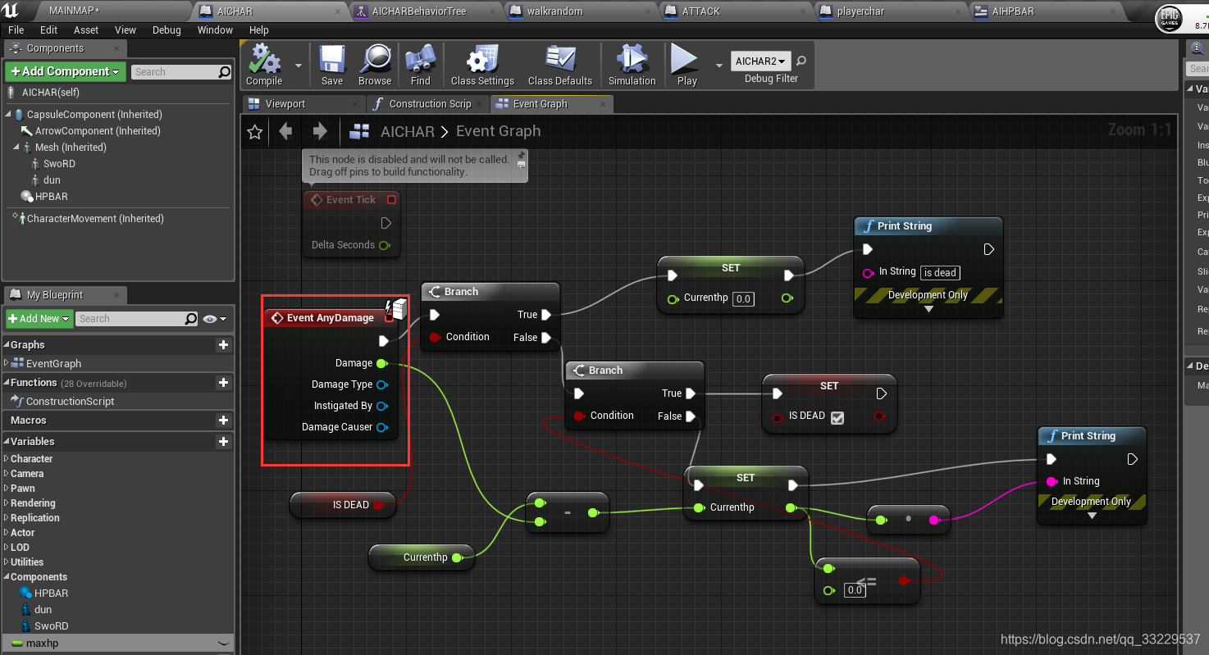Click the Find binoculars icon
Image resolution: width=1209 pixels, height=655 pixels.
pyautogui.click(x=420, y=59)
